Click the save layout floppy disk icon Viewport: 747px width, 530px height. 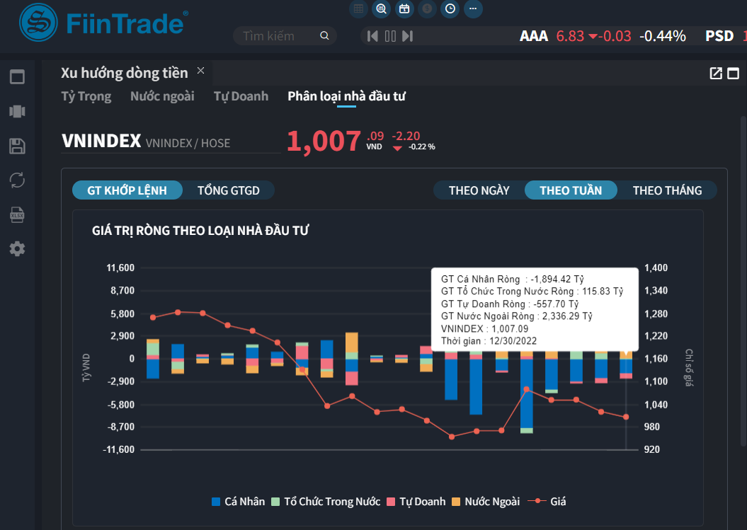[17, 146]
